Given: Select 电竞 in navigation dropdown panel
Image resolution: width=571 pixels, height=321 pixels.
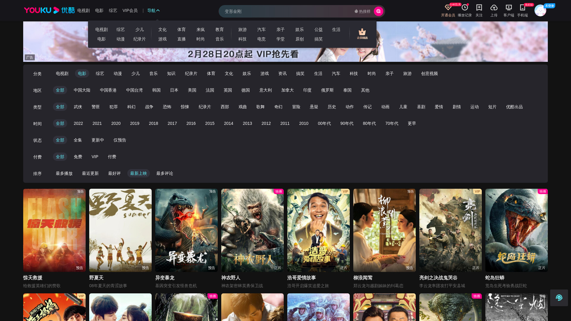Looking at the screenshot, I should point(261,39).
